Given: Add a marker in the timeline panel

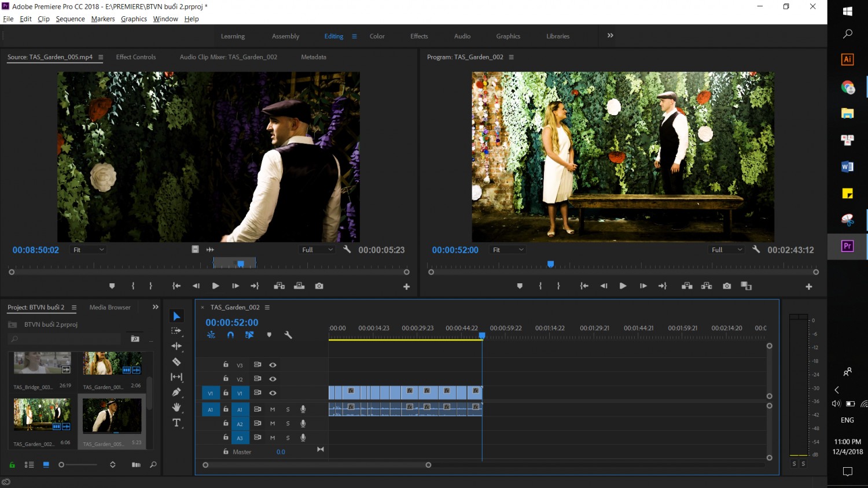Looking at the screenshot, I should [269, 335].
